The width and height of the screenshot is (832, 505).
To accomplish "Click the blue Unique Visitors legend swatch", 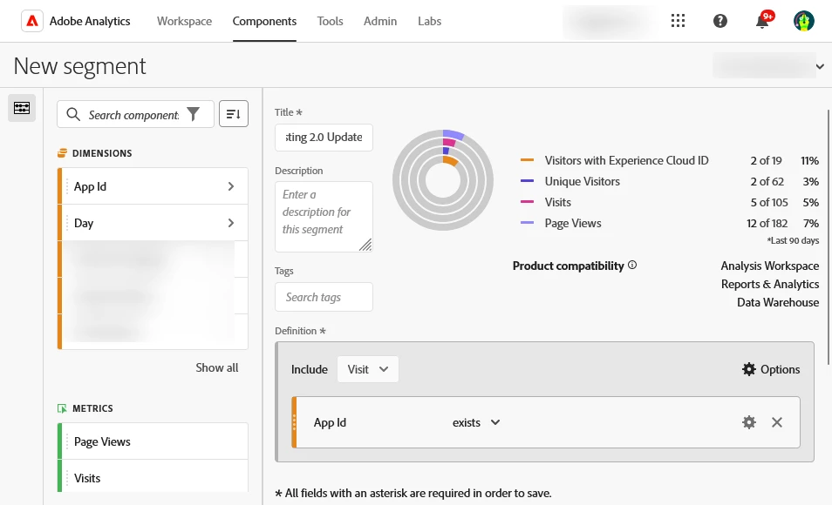I will pyautogui.click(x=527, y=181).
